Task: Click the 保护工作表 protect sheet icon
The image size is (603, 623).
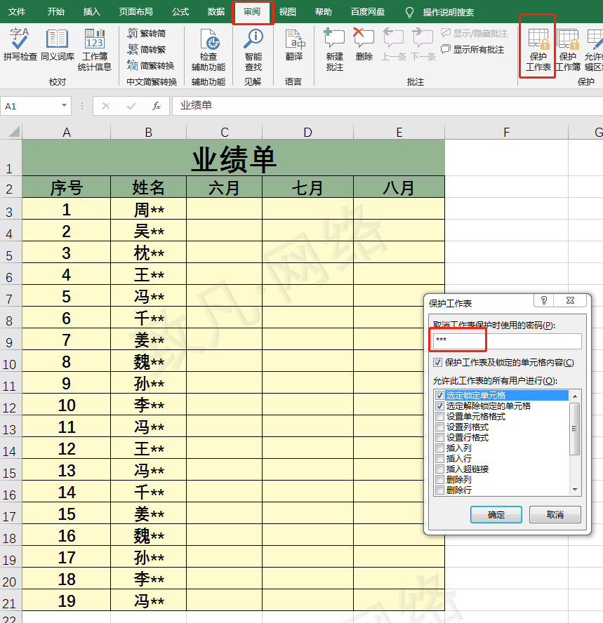Action: [538, 39]
